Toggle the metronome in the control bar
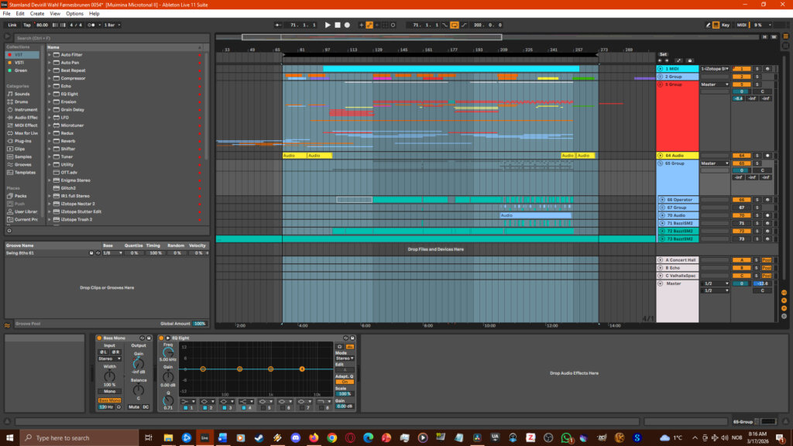 pos(91,25)
